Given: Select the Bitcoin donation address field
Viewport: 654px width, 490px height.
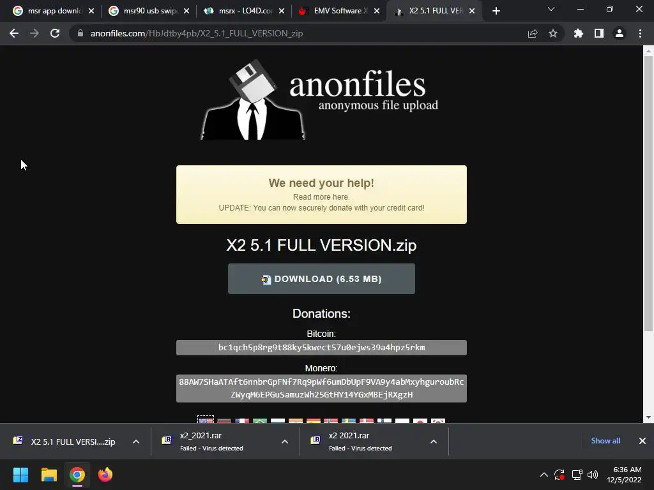Looking at the screenshot, I should click(321, 348).
